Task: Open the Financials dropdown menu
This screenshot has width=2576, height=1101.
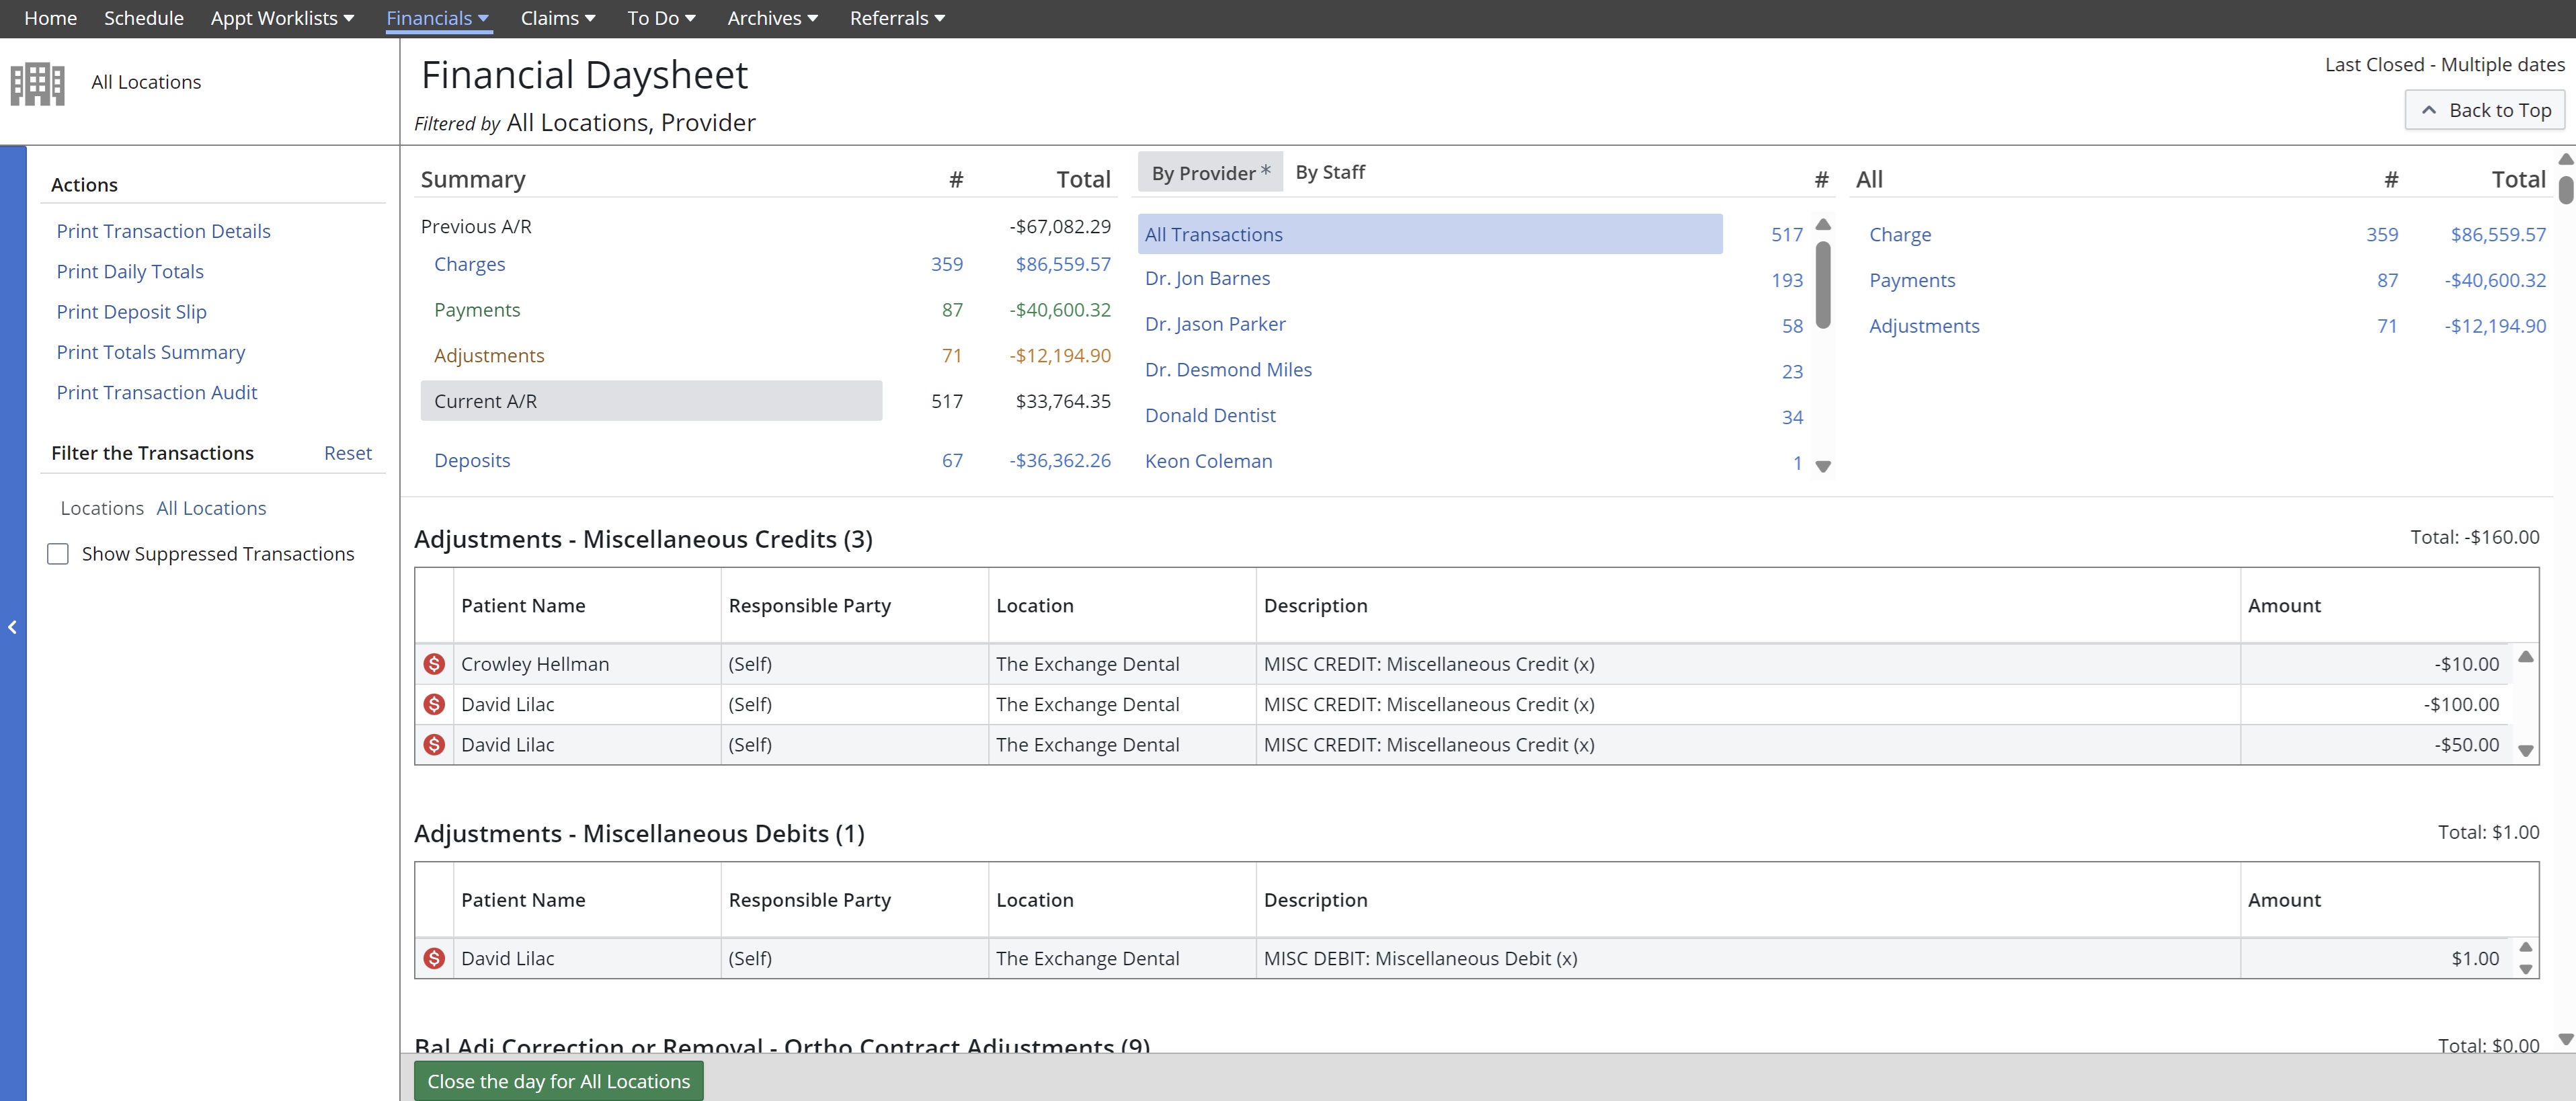Action: coord(437,18)
